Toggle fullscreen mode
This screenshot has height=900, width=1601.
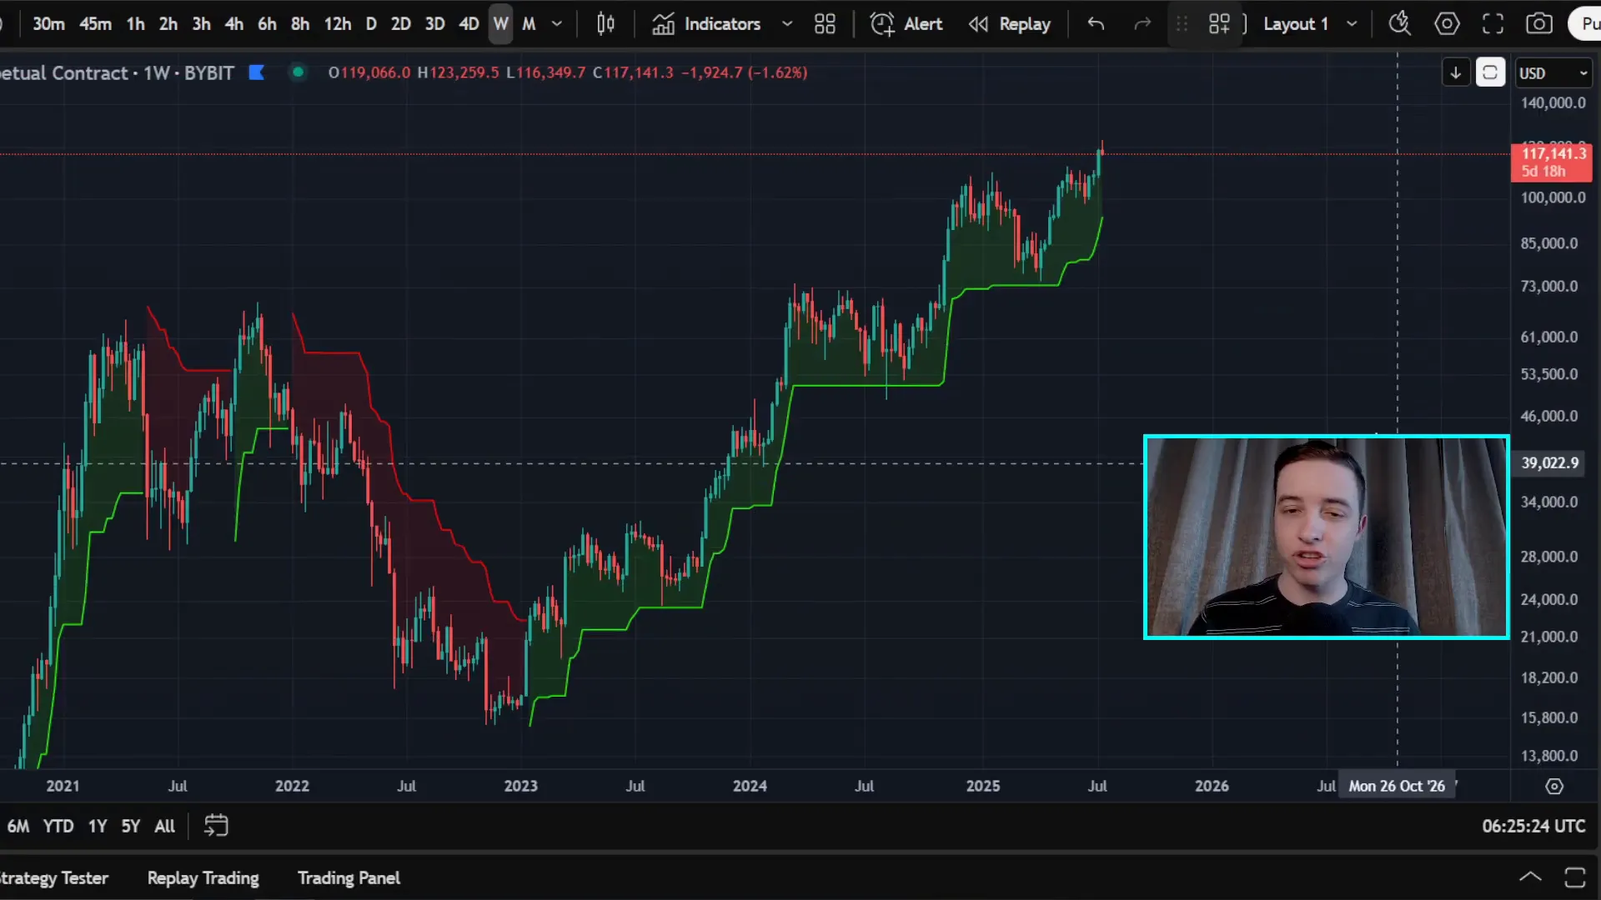[x=1493, y=24]
